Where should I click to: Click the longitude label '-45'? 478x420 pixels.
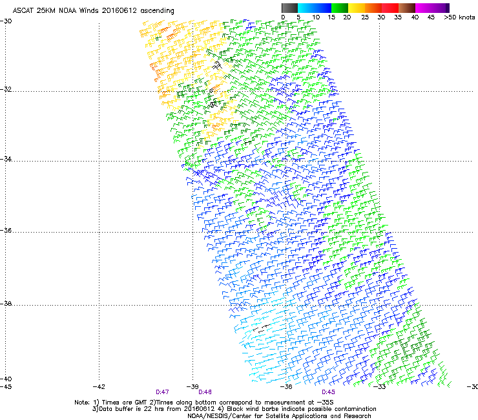coord(6,387)
